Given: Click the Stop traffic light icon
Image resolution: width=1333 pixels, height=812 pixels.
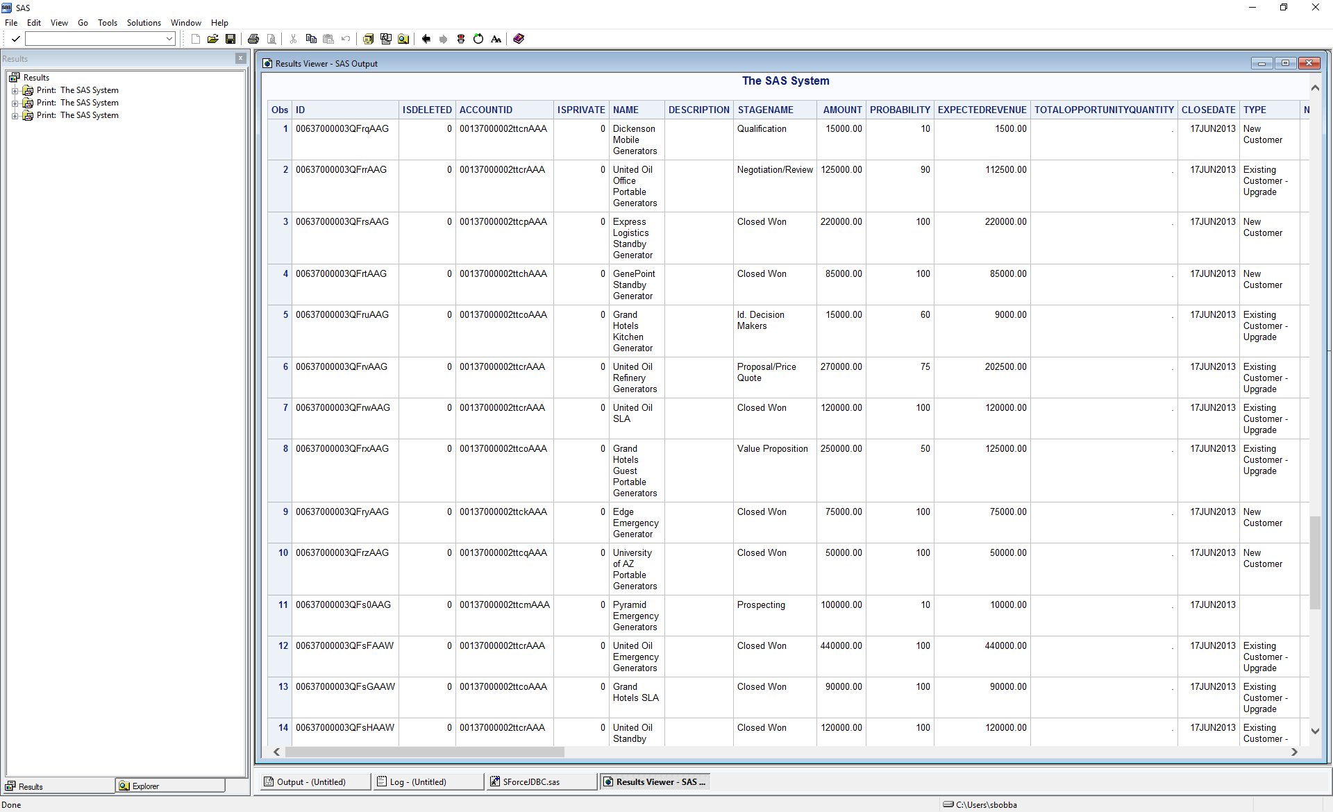Looking at the screenshot, I should [461, 39].
